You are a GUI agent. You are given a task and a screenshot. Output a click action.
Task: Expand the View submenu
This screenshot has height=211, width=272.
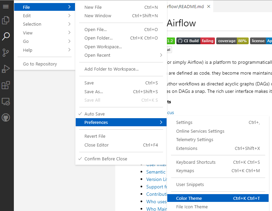click(45, 33)
